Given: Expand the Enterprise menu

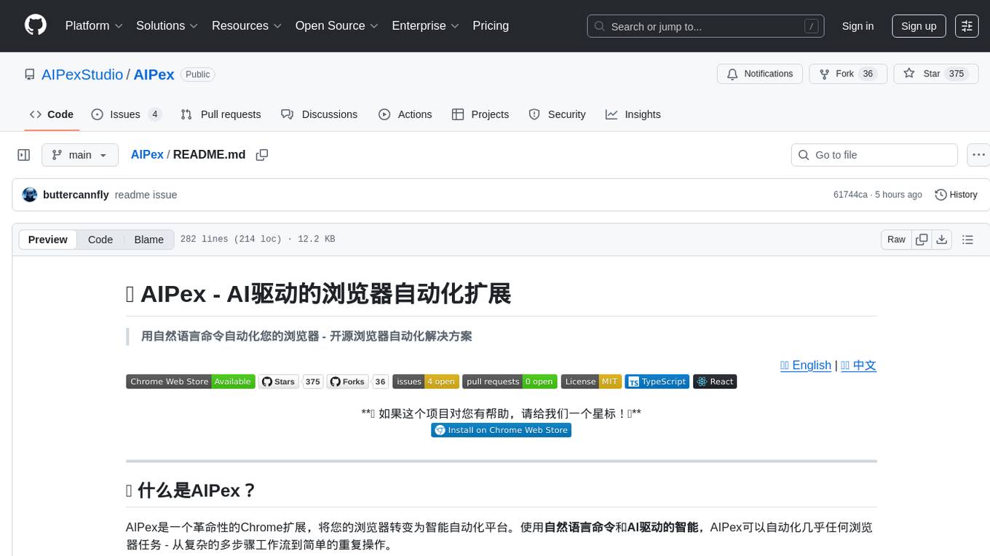Looking at the screenshot, I should [426, 25].
